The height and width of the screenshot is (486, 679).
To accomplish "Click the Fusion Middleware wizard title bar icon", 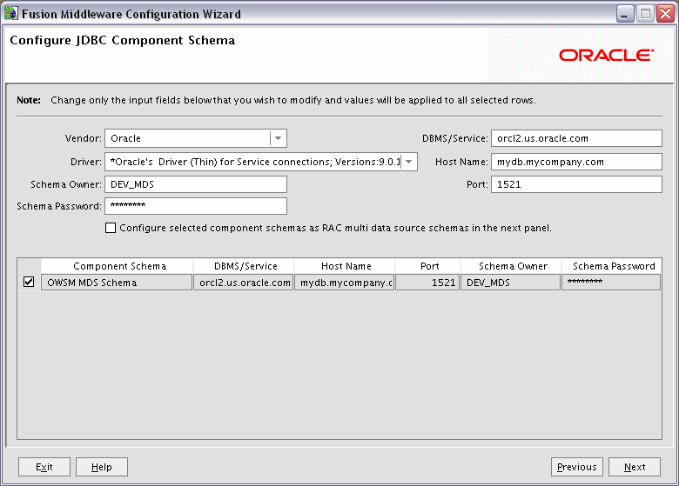I will [10, 13].
